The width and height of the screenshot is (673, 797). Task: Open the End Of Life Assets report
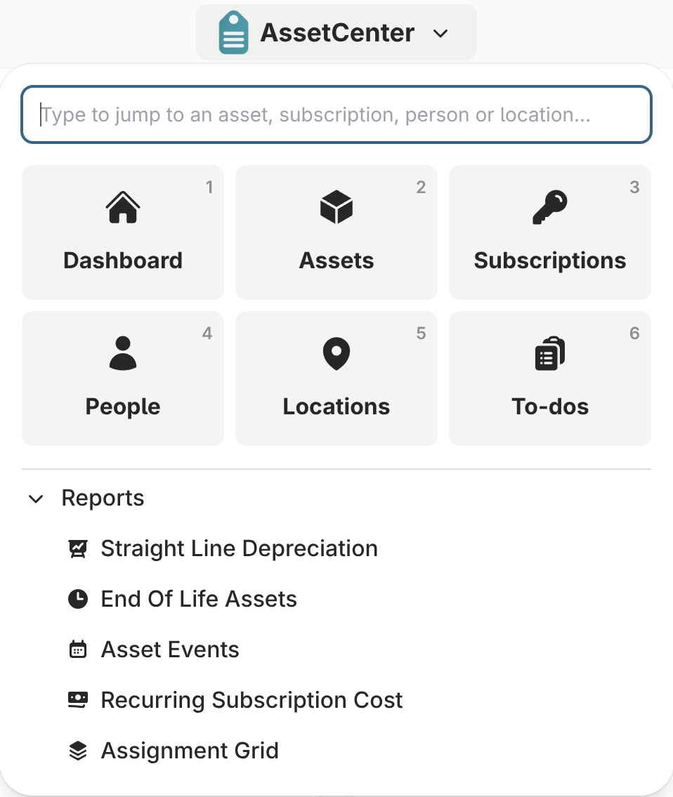[x=199, y=599]
